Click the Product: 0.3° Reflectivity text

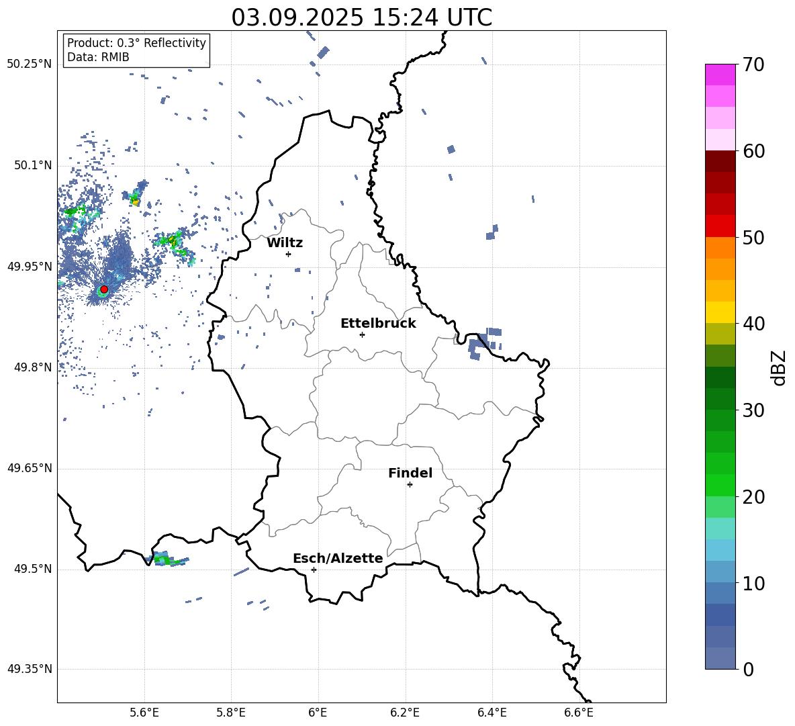pos(136,43)
